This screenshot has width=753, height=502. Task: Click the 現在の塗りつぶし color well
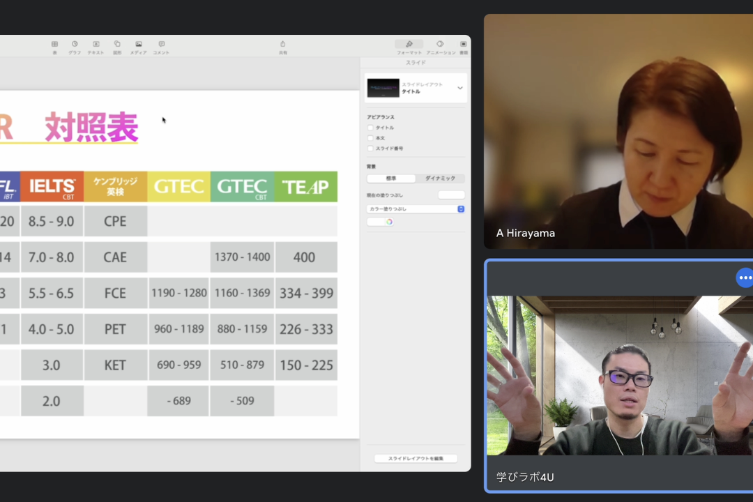coord(451,195)
